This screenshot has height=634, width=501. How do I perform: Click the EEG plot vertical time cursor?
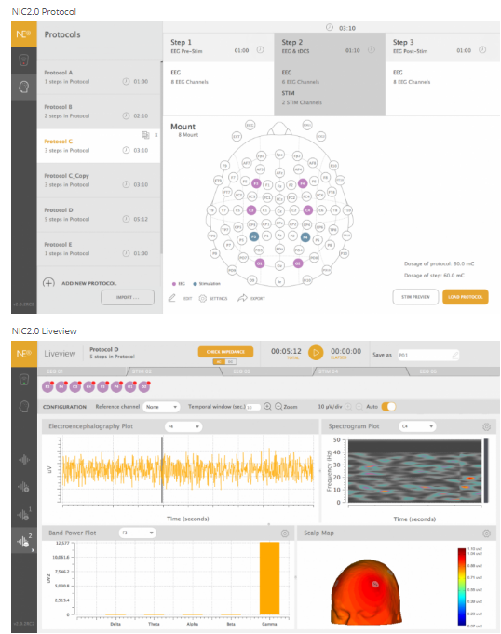[162, 470]
